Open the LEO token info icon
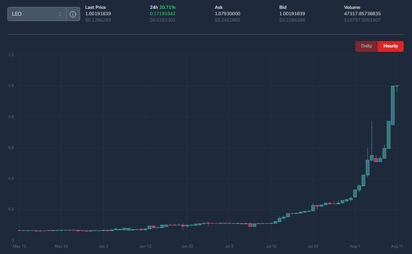 coord(73,14)
